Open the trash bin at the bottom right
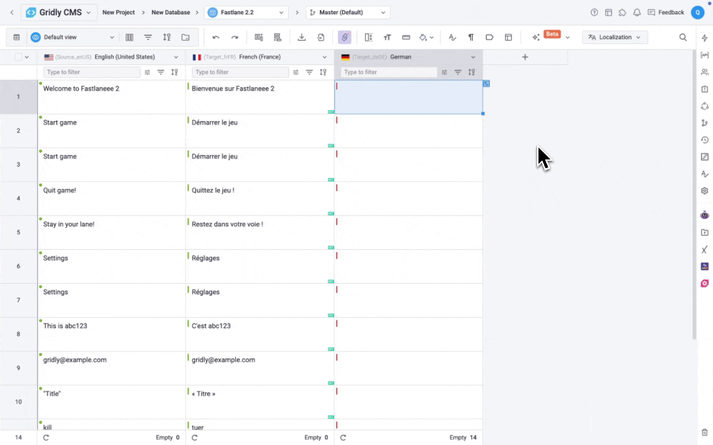The image size is (713, 445). point(704,432)
